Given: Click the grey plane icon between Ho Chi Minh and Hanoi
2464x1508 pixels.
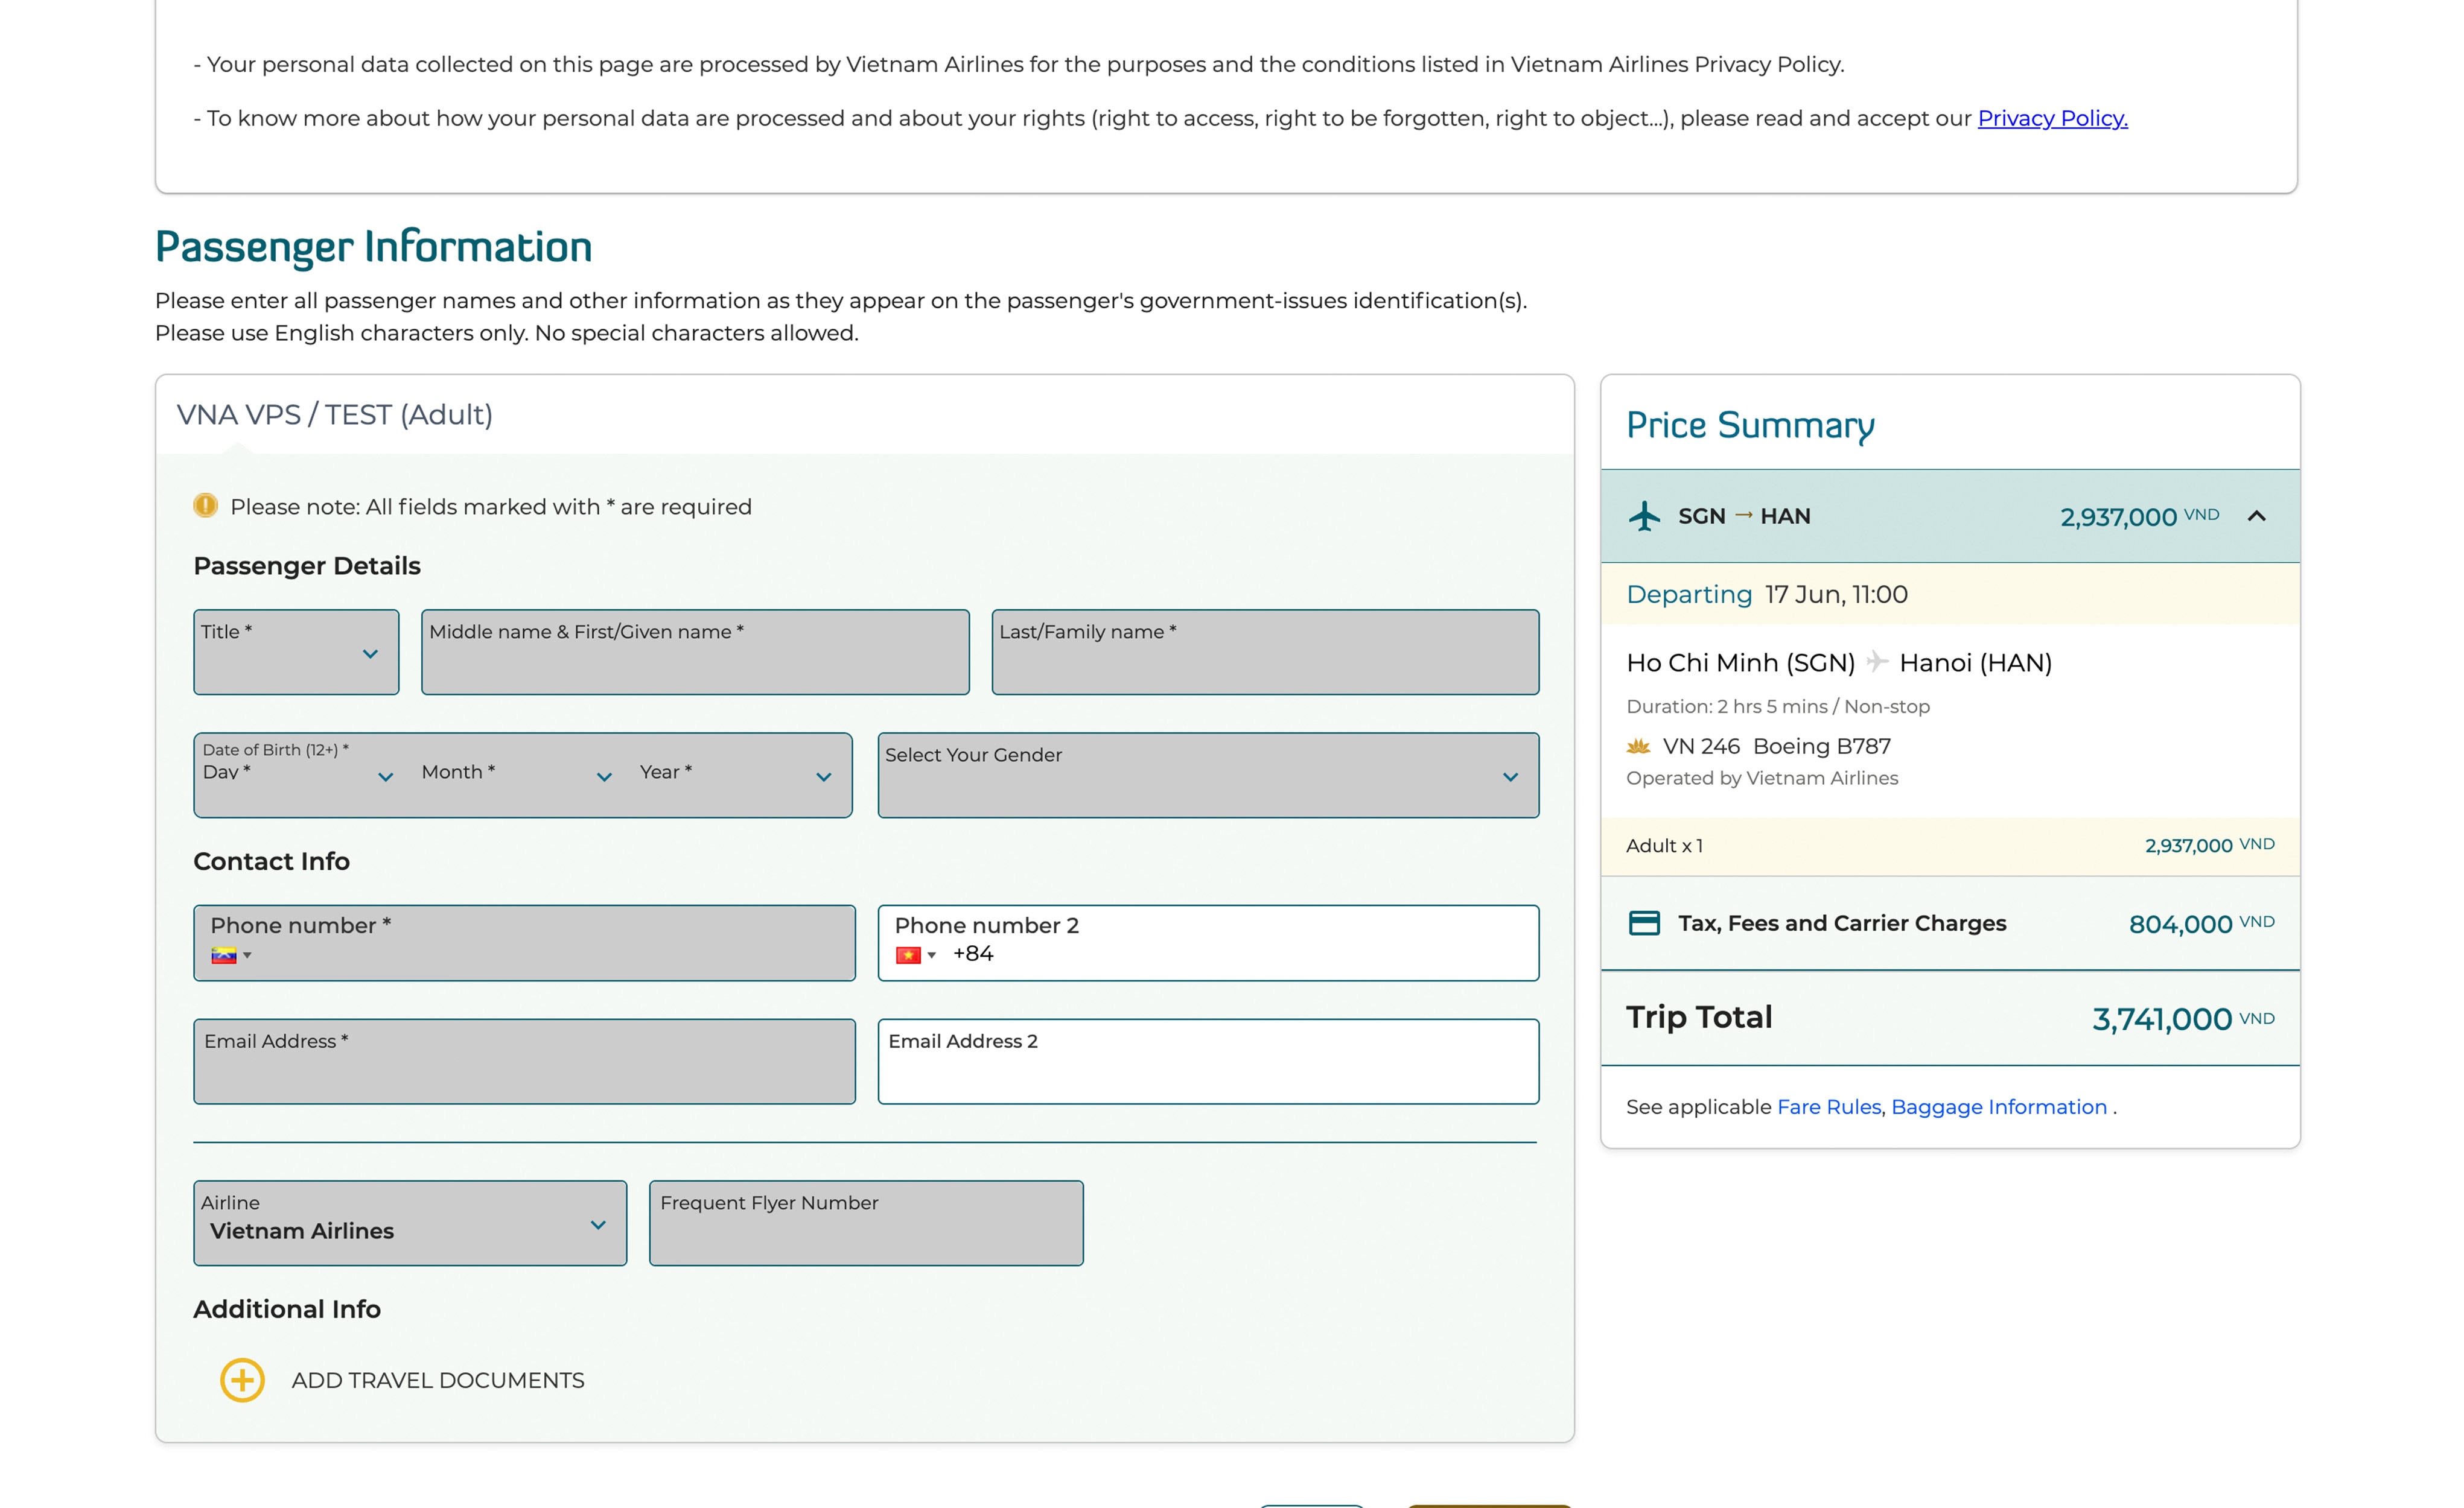Looking at the screenshot, I should pos(1877,662).
